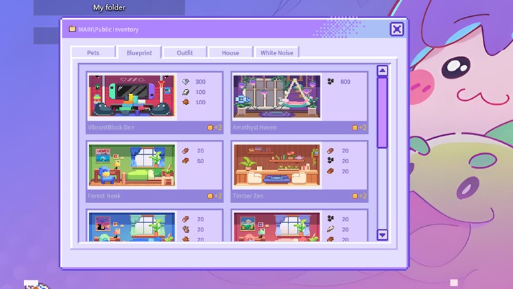Screen dimensions: 513x289
Task: Close the Public Inventory window
Action: click(x=397, y=29)
